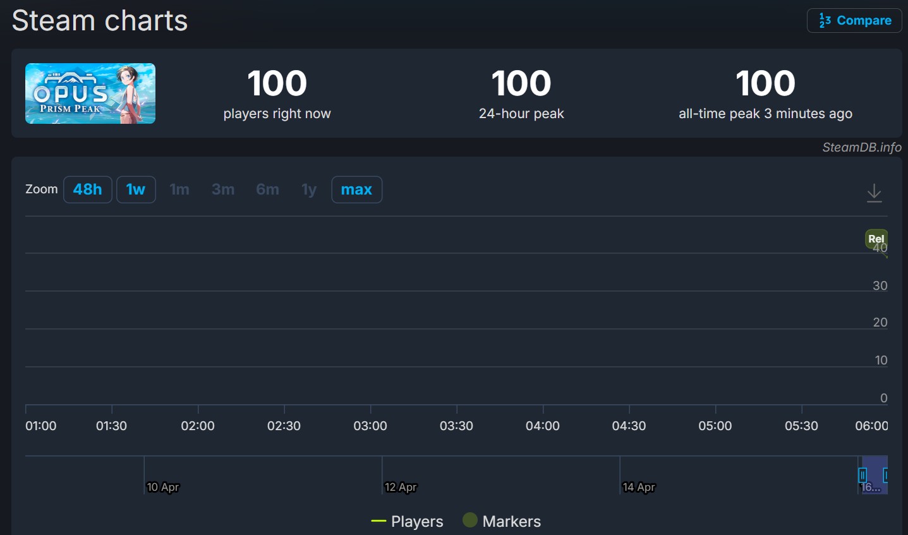Toggle the Players series in legend
Image resolution: width=908 pixels, height=535 pixels.
click(x=408, y=521)
